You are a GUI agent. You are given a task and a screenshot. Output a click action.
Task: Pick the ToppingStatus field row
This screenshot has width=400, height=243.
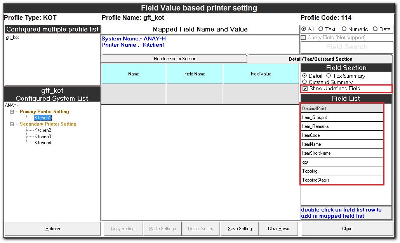(342, 180)
